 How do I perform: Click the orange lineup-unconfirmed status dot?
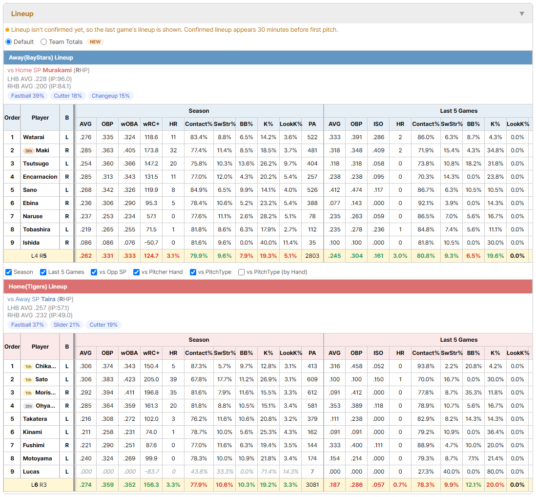(x=7, y=30)
